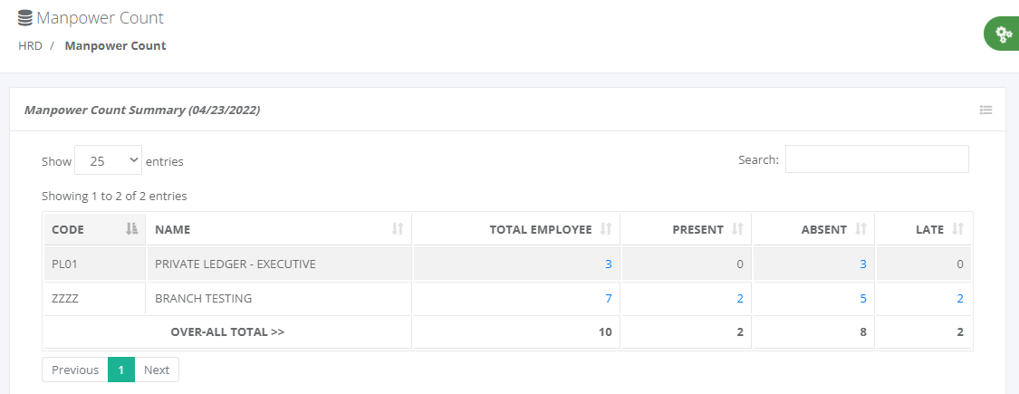1019x394 pixels.
Task: Click the Previous pagination button
Action: pos(74,370)
